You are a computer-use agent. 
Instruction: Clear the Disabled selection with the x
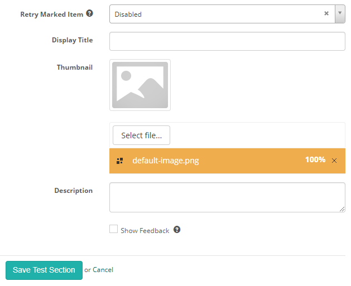click(326, 14)
